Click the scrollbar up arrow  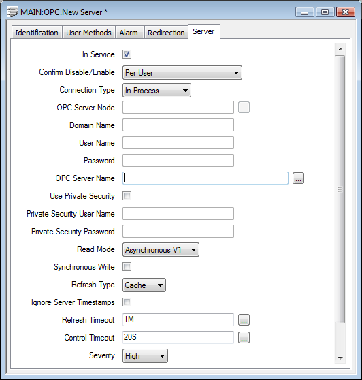coord(340,49)
